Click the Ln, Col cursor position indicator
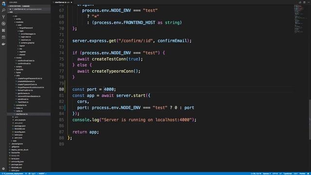 [256, 174]
